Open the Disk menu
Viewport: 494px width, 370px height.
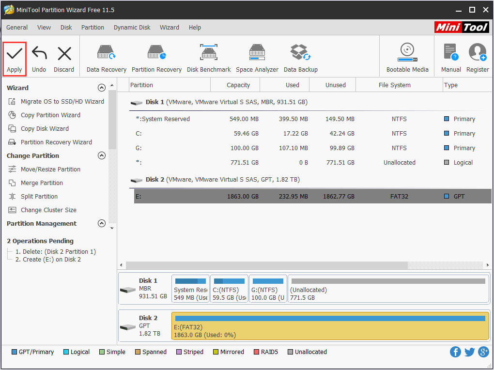(66, 28)
